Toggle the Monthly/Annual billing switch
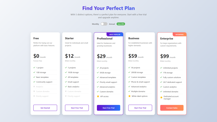Screen dimensions: 217x122 [x=104, y=24]
